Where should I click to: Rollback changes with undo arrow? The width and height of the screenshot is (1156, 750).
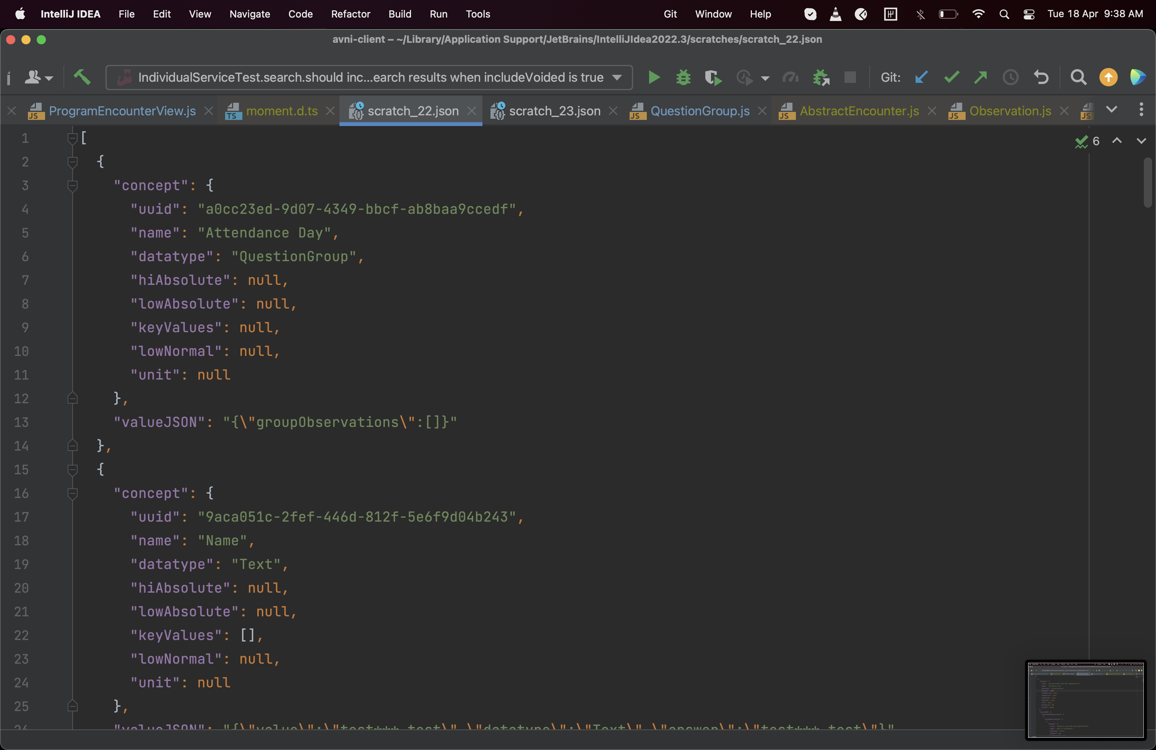click(1041, 78)
